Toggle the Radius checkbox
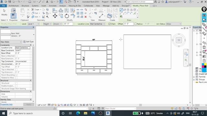This screenshot has width=207, height=116. (136, 24)
